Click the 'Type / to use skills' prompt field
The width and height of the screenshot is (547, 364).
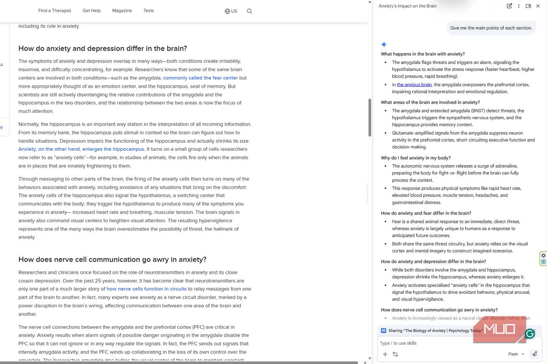click(459, 343)
